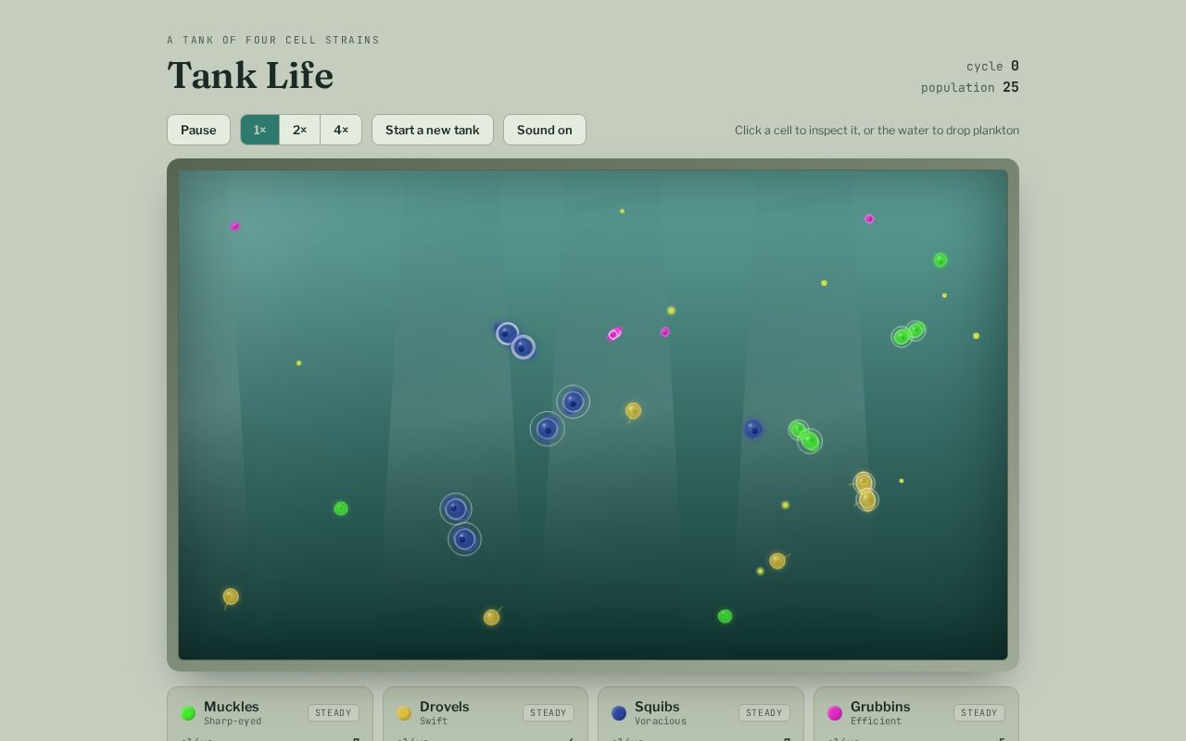Inspect the magenta Grubbin cell near top-right of tank

click(869, 220)
